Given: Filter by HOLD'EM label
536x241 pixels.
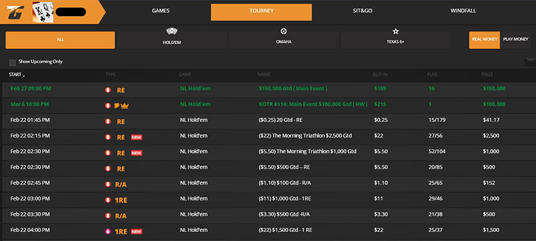Looking at the screenshot, I should tap(171, 42).
